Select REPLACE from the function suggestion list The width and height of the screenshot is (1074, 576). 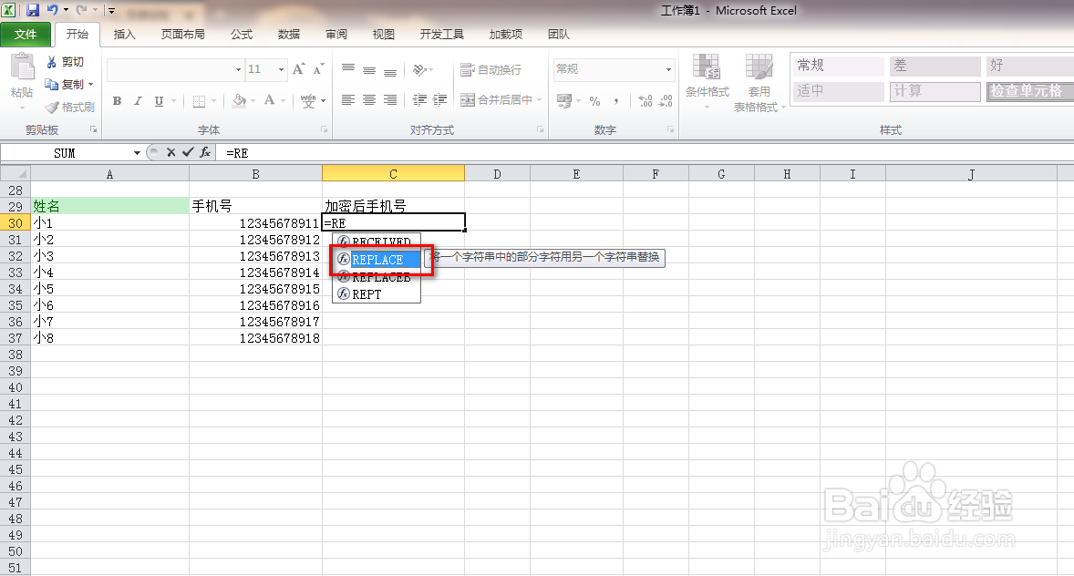point(382,259)
